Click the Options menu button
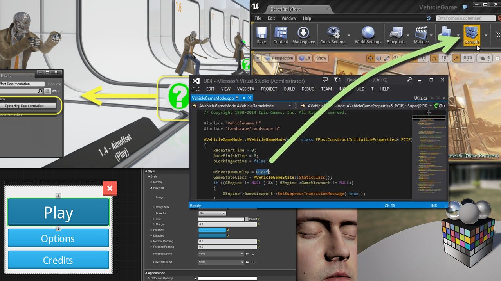The height and width of the screenshot is (281, 501). pyautogui.click(x=58, y=238)
